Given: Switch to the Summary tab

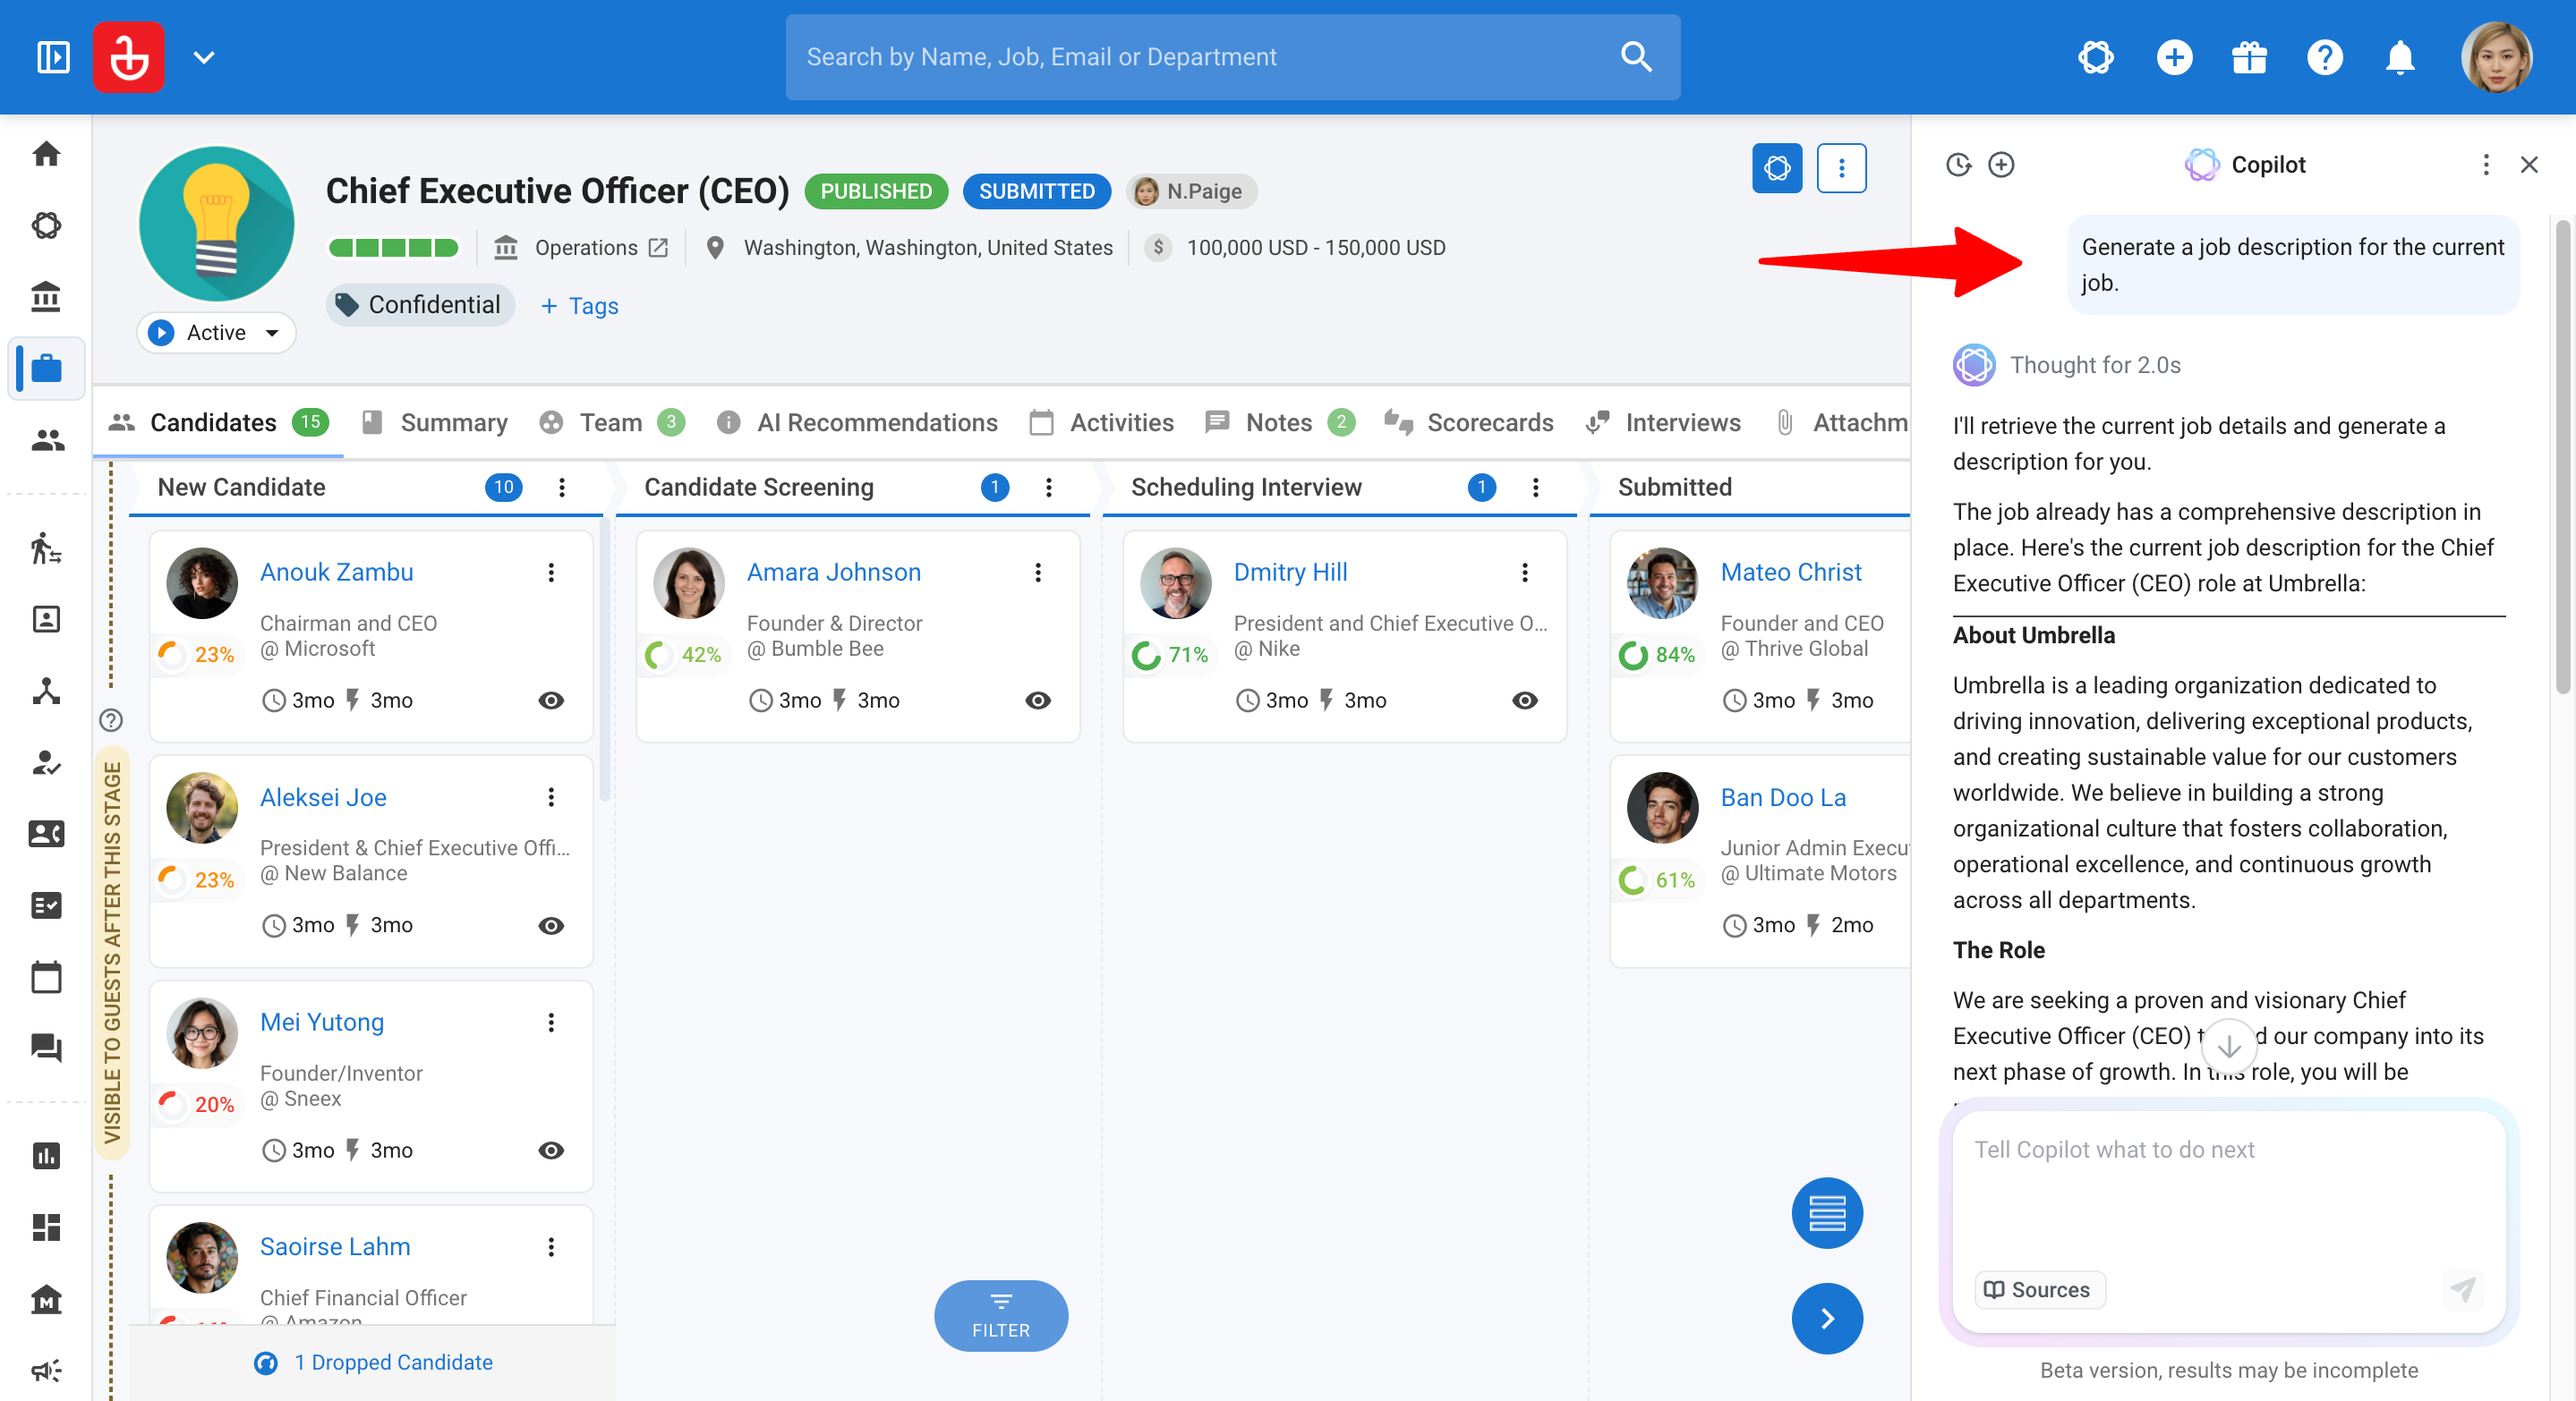Looking at the screenshot, I should pos(435,422).
